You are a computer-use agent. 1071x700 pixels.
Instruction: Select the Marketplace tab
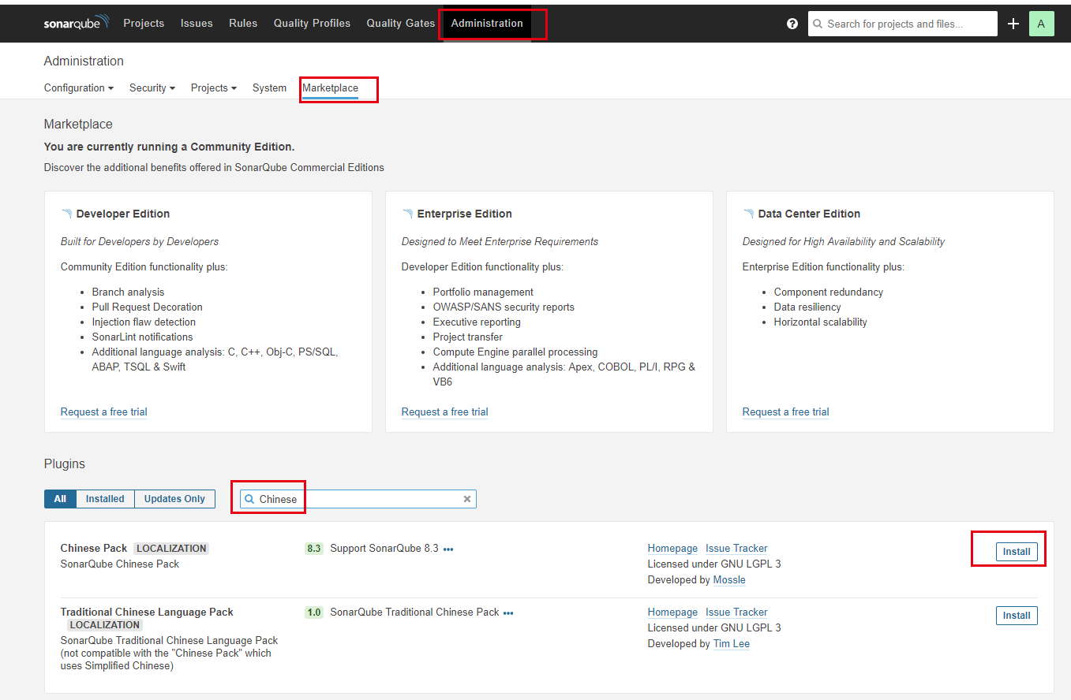tap(330, 88)
